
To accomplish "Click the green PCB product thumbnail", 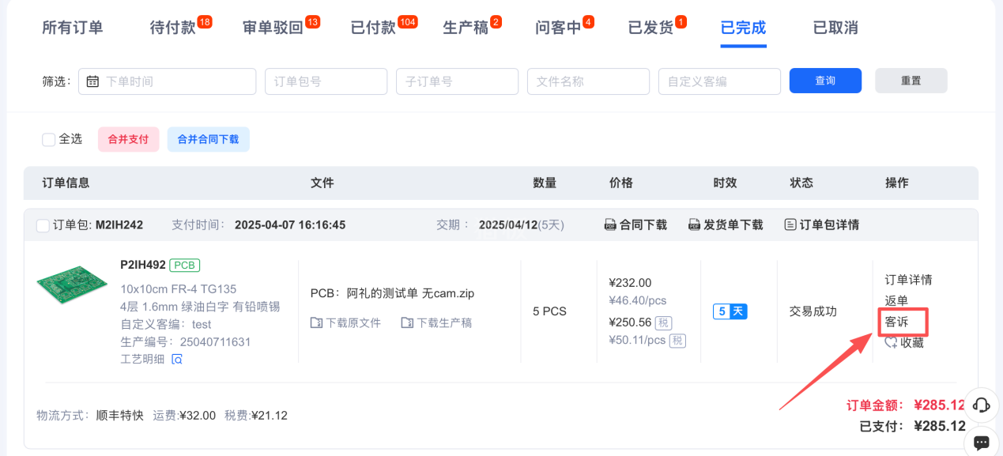I will [71, 285].
